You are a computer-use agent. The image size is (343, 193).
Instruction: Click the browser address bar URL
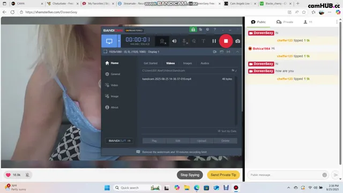coord(51,12)
